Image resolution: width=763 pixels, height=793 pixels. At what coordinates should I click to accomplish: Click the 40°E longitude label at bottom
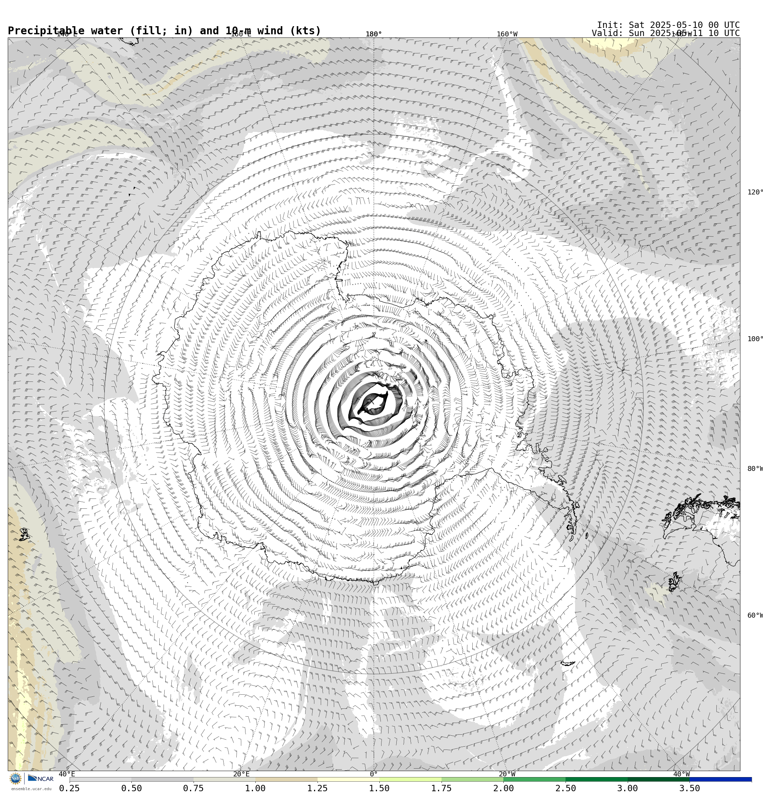coord(67,774)
